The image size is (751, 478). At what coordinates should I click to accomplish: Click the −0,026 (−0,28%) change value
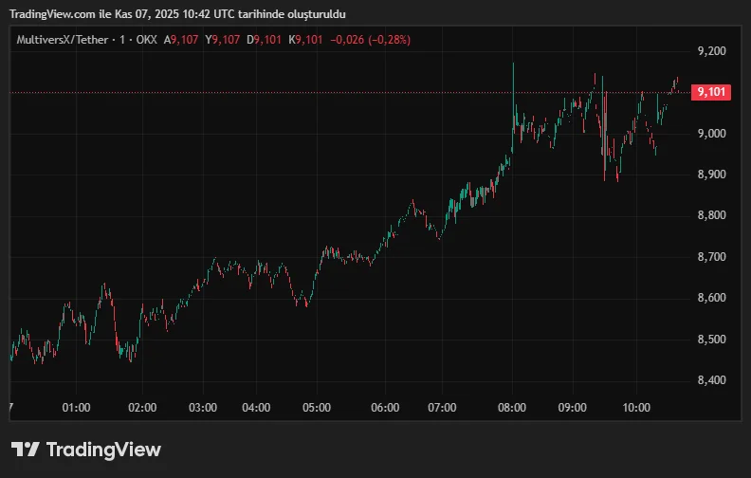371,40
